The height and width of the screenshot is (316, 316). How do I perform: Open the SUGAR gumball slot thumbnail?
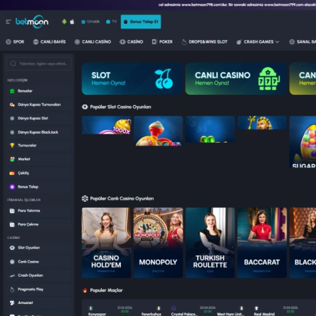coord(303,142)
